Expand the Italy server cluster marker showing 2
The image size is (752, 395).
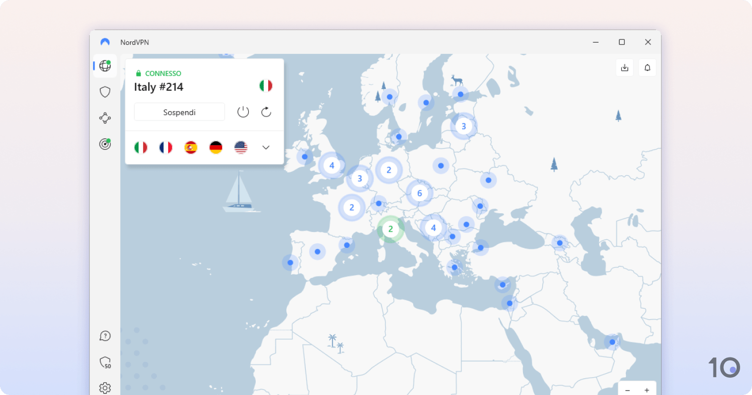pos(390,229)
